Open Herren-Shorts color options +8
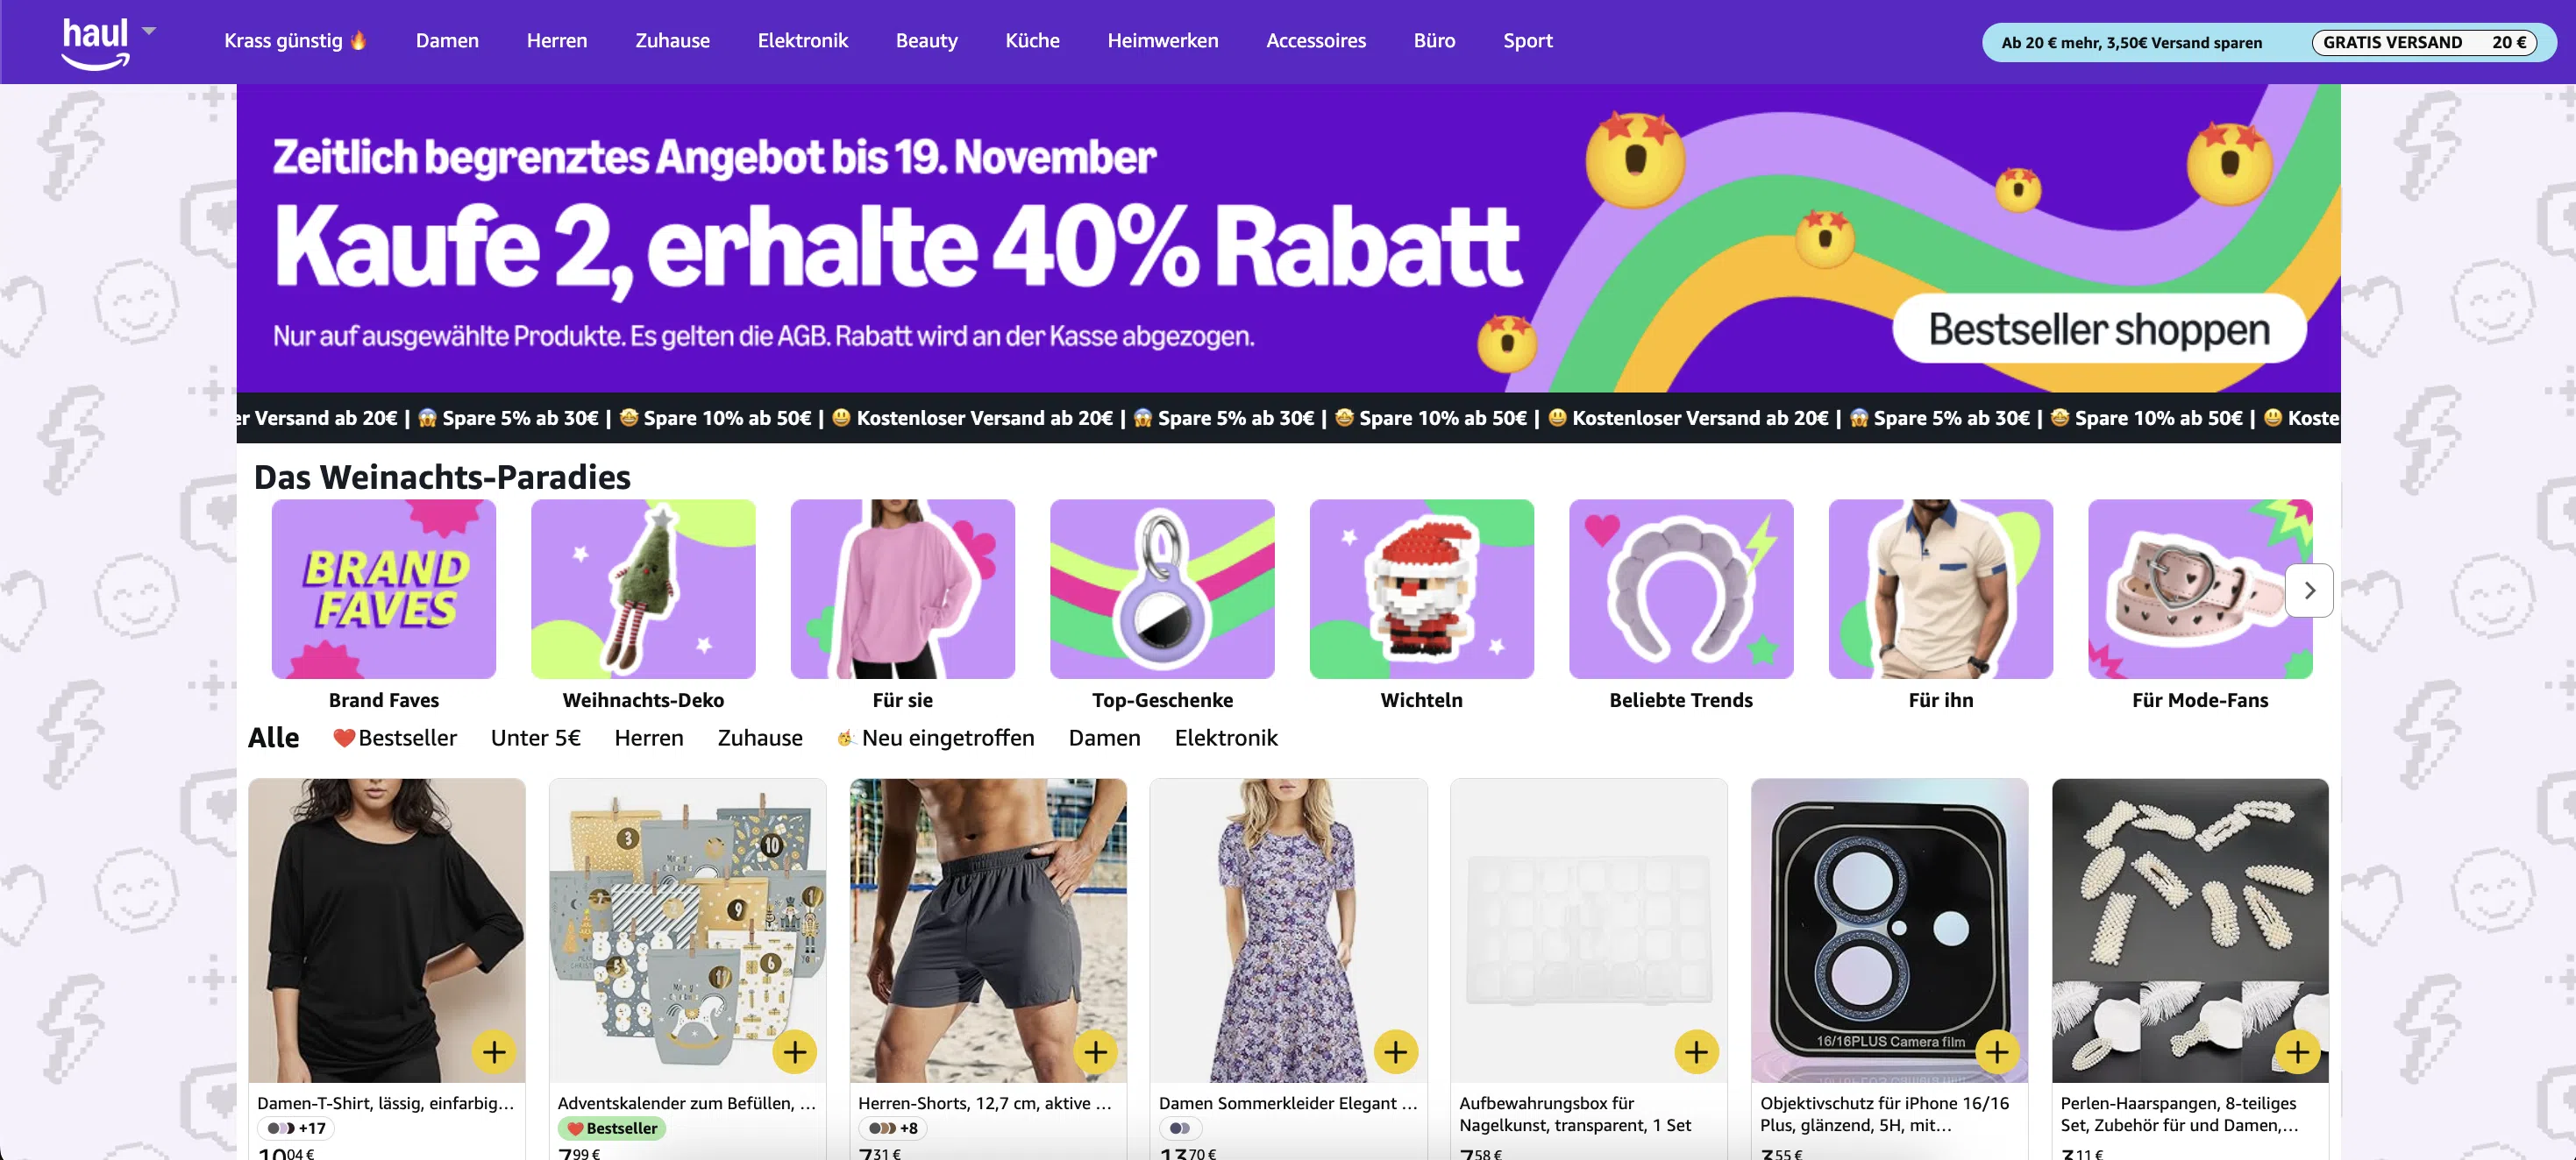The height and width of the screenshot is (1160, 2576). [x=893, y=1128]
